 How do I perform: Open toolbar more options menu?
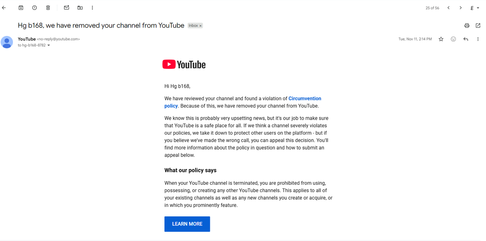[92, 8]
